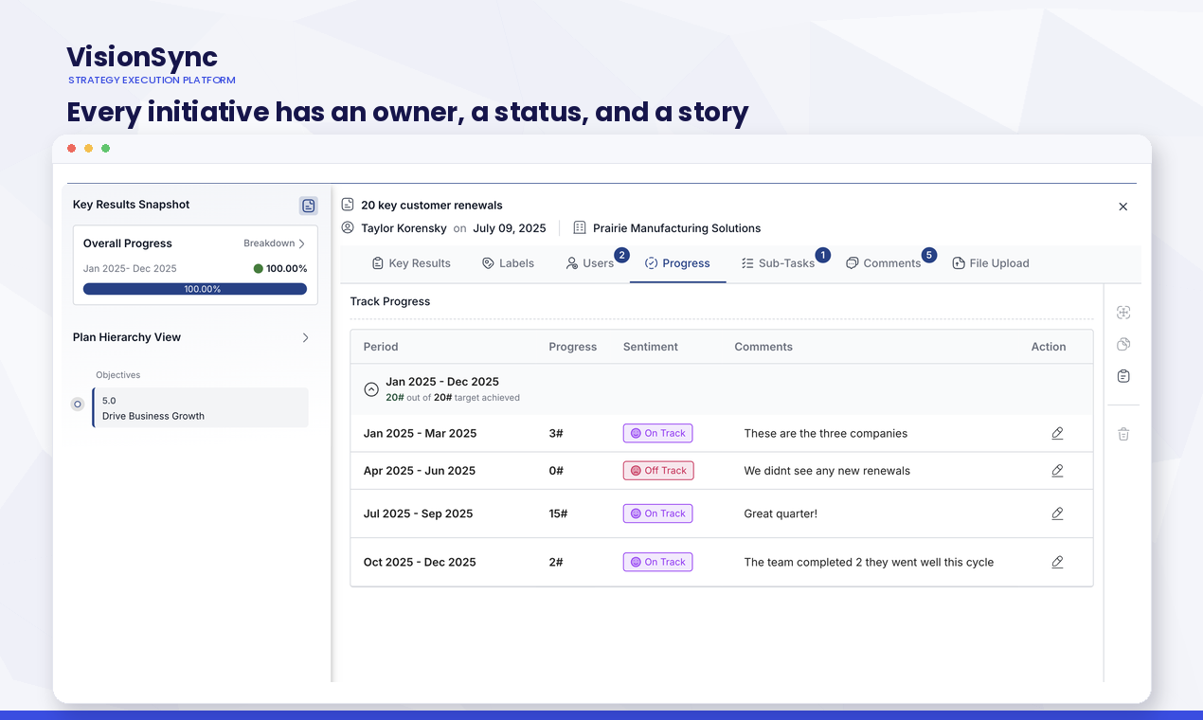
Task: Open the Sub-Tasks tab
Action: pyautogui.click(x=778, y=263)
